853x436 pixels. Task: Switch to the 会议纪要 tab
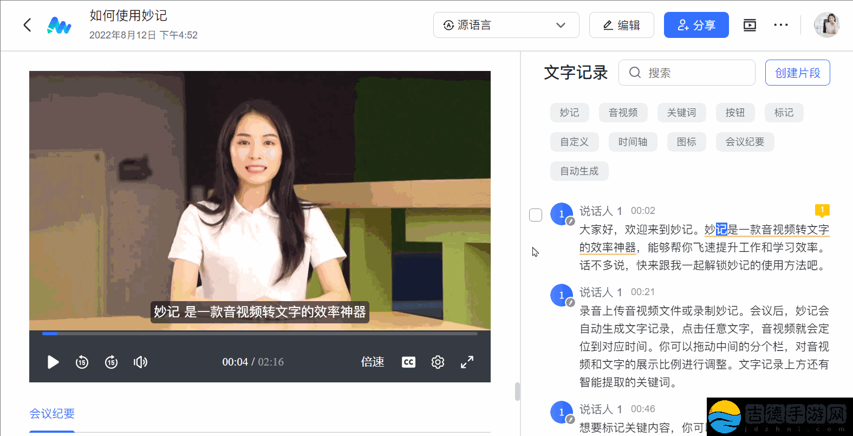pyautogui.click(x=52, y=414)
